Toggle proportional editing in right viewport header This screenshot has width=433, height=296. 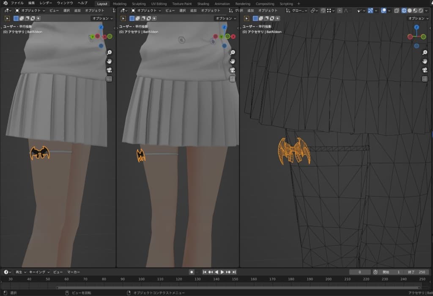click(x=339, y=11)
